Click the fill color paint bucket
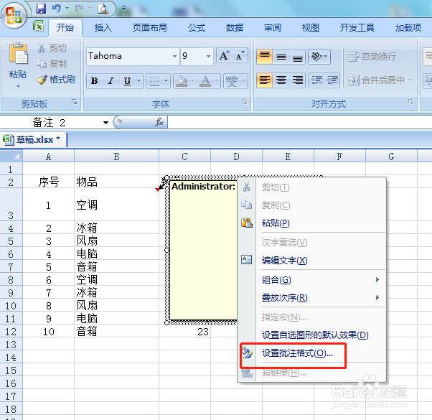 coord(182,80)
